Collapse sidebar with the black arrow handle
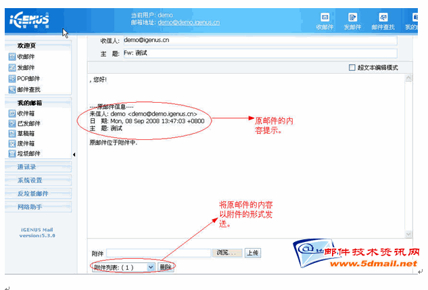Image resolution: width=428 pixels, height=290 pixels. 74,155
